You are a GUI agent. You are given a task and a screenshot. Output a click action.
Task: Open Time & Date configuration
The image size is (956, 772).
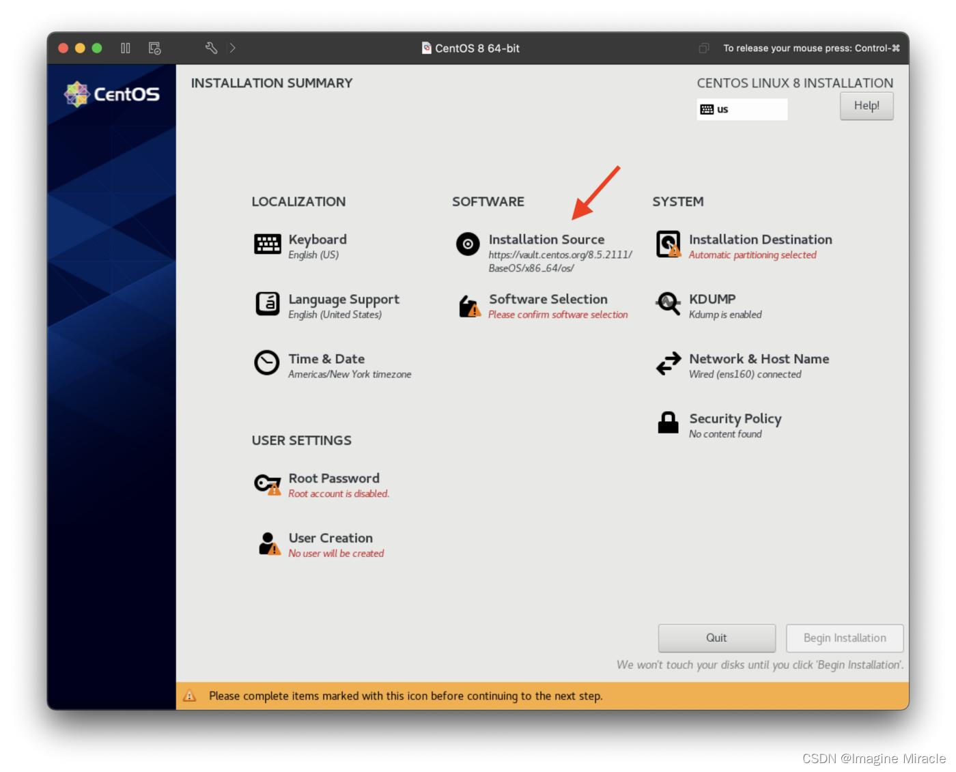pyautogui.click(x=326, y=358)
